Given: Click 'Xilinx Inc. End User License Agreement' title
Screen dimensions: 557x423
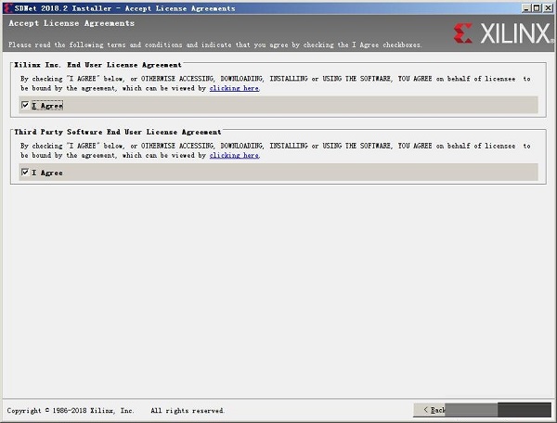Looking at the screenshot, I should (x=97, y=65).
